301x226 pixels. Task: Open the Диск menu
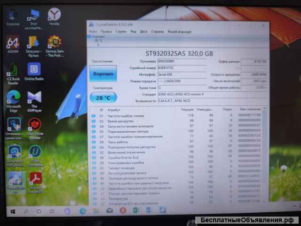click(x=143, y=32)
